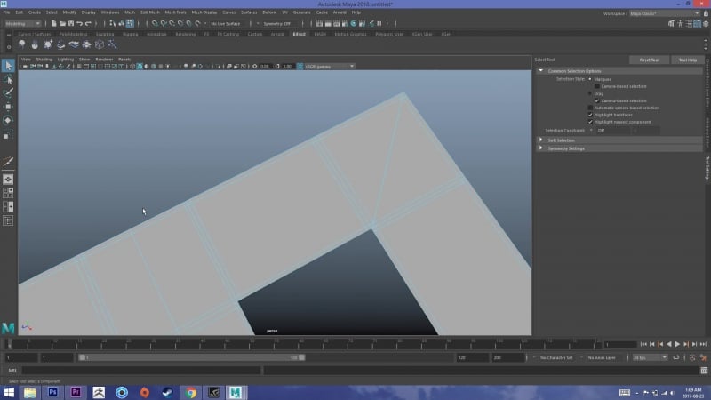
Task: Open the Mesh Tools menu
Action: pos(175,12)
